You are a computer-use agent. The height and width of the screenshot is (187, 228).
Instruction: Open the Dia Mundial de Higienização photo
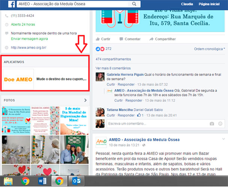74,120
